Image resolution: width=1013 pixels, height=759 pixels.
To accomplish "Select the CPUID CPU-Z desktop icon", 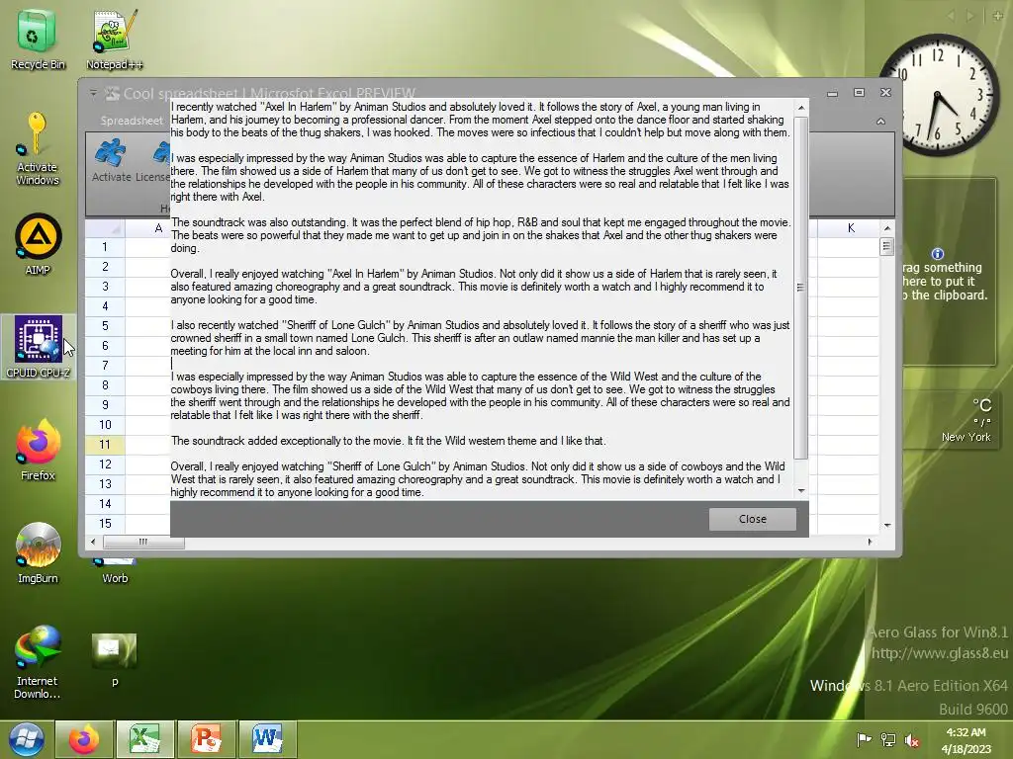I will click(38, 347).
